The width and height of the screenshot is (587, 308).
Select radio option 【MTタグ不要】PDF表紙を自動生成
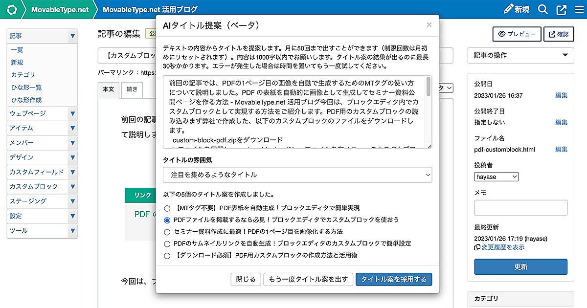167,209
